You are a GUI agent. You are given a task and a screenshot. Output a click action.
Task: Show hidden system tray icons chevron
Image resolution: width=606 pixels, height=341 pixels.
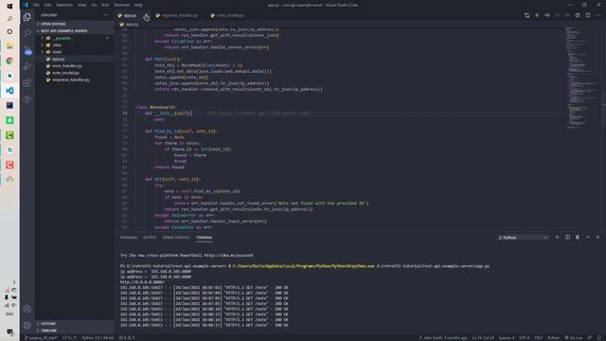[x=13, y=282]
